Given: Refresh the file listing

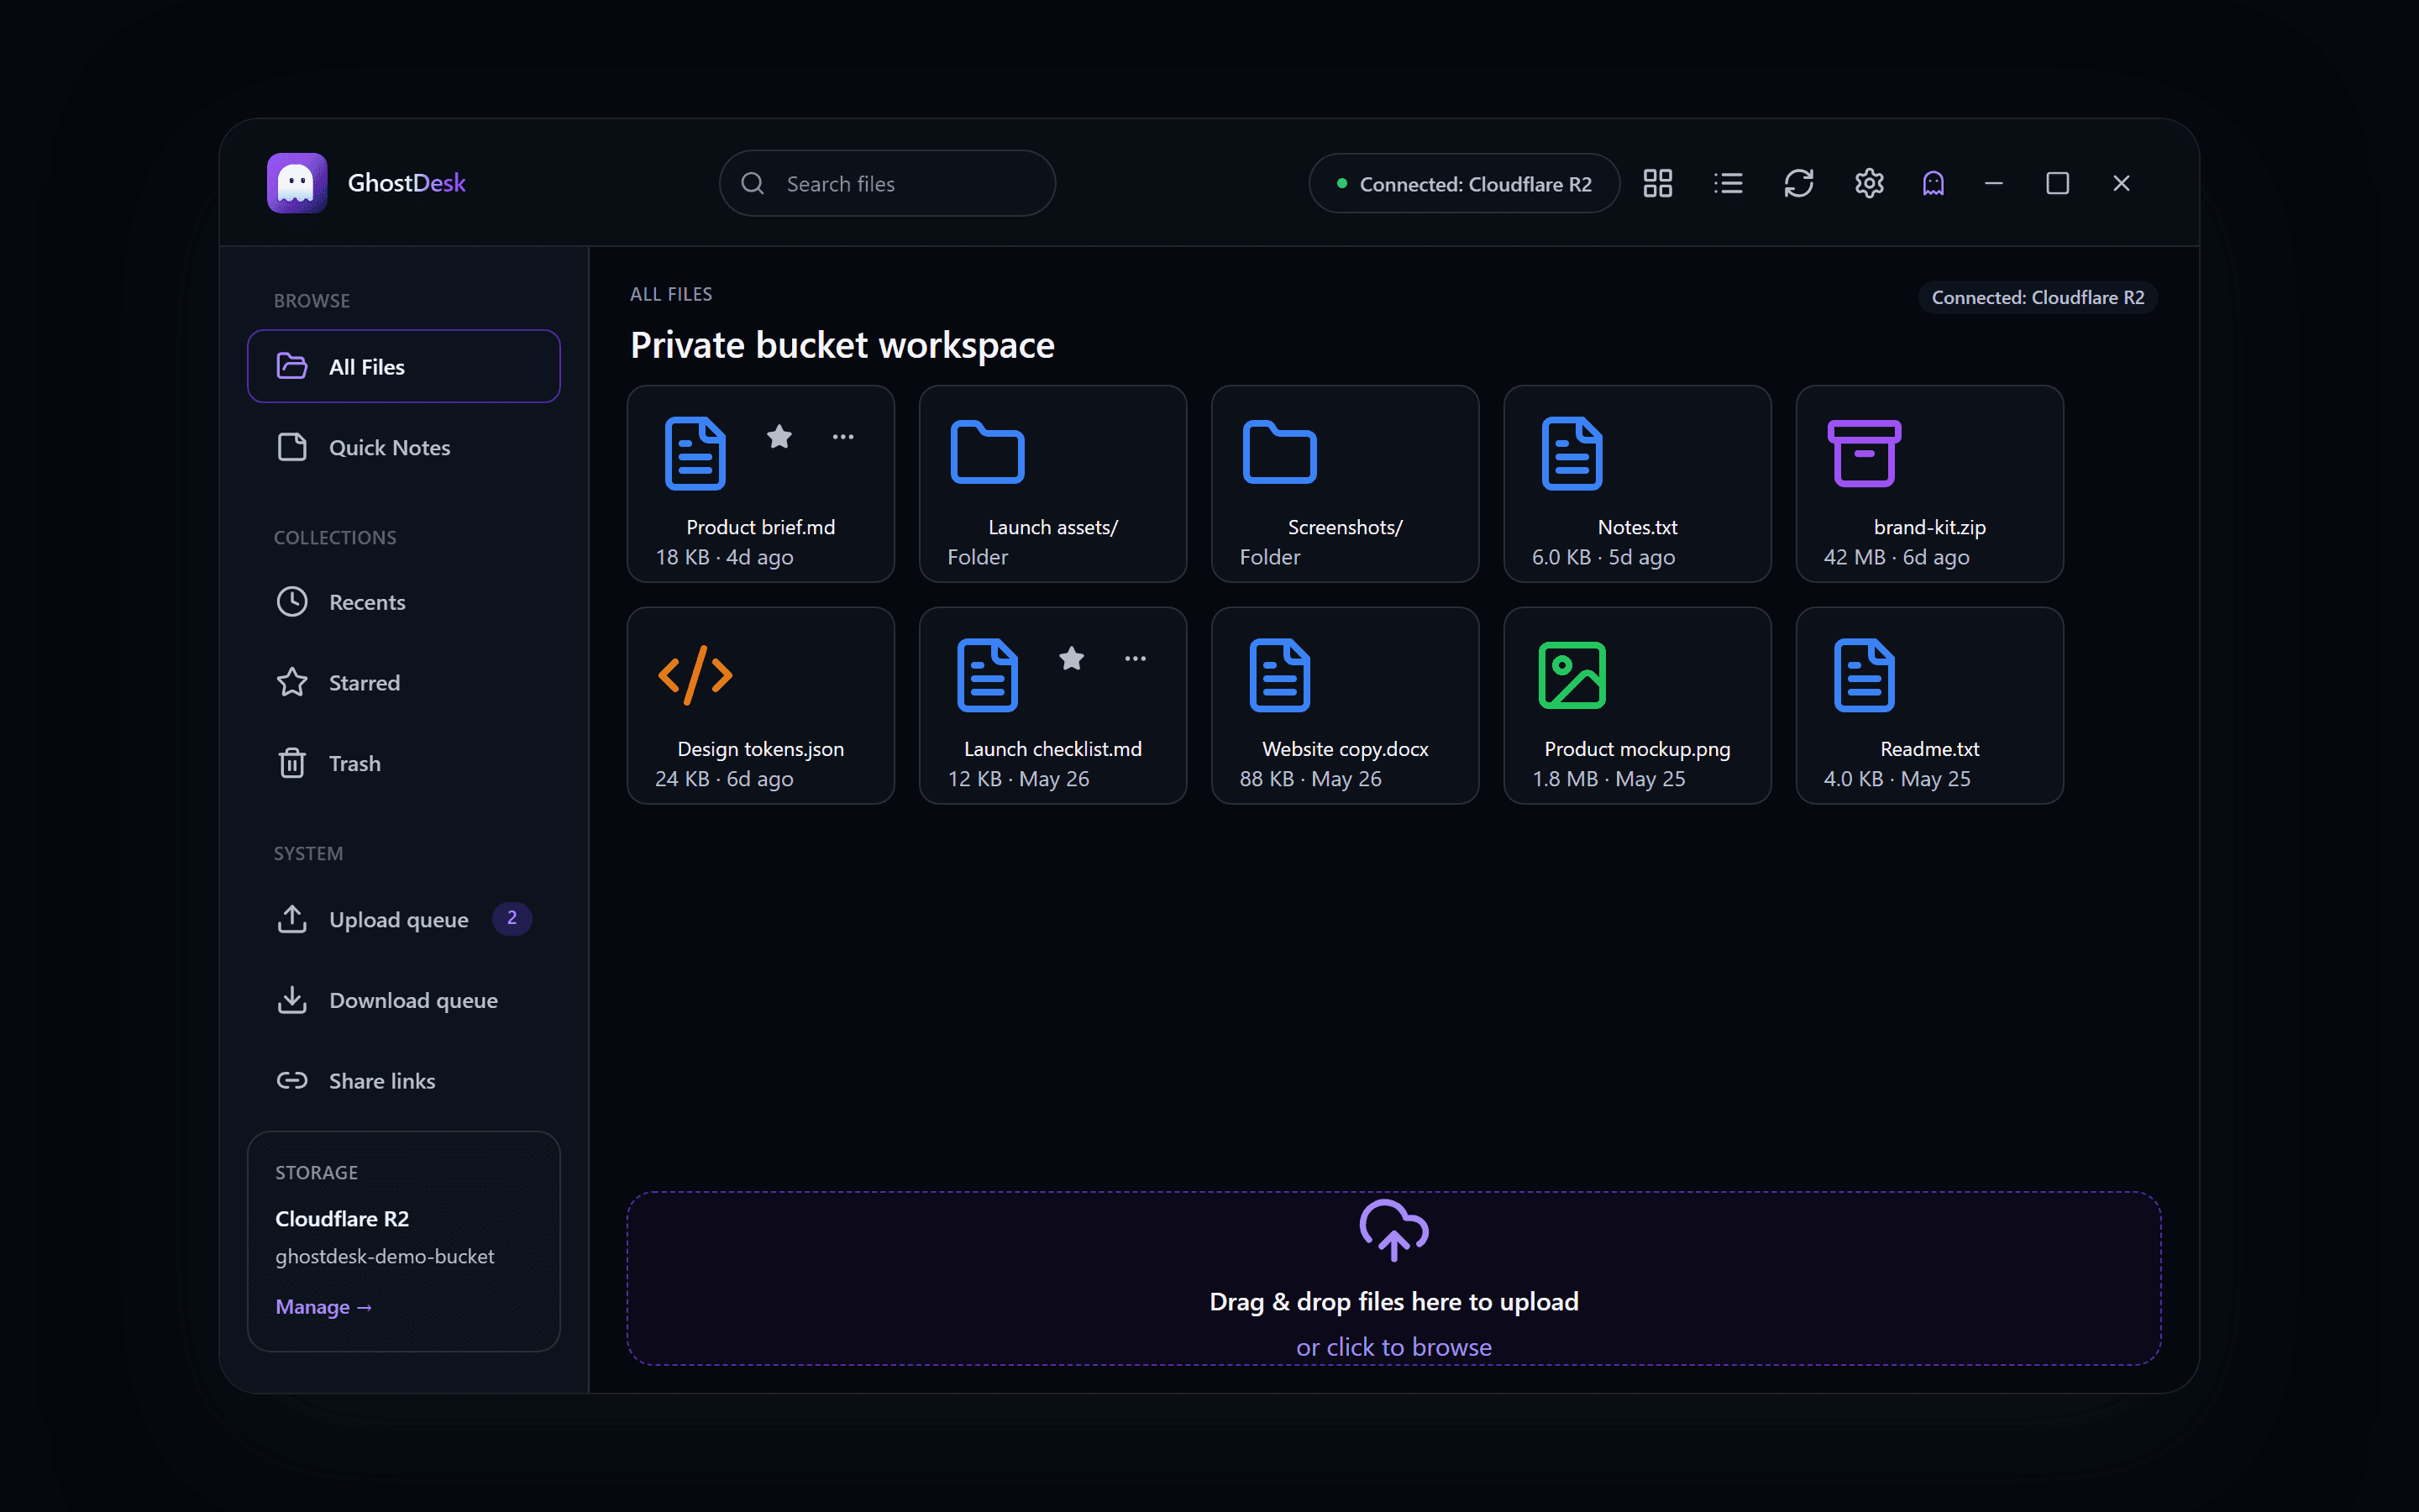Looking at the screenshot, I should coord(1798,183).
